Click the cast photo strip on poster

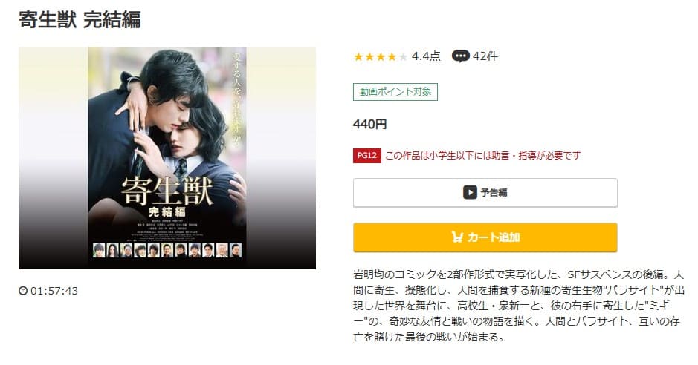167,250
